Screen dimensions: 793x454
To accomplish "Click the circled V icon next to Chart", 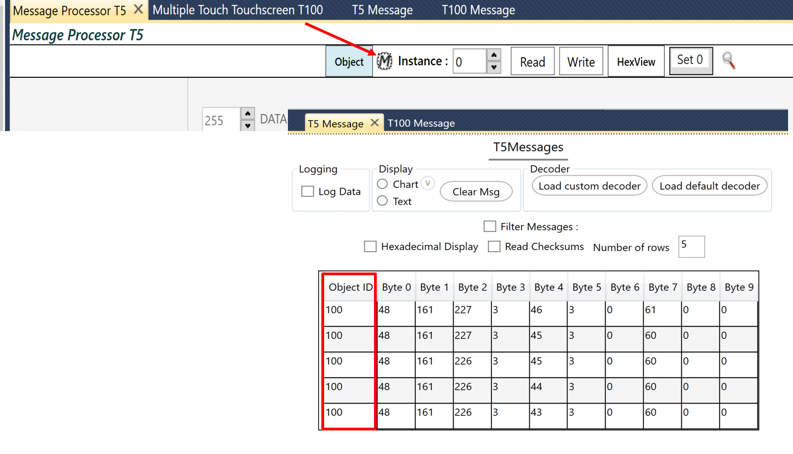I will pos(428,184).
